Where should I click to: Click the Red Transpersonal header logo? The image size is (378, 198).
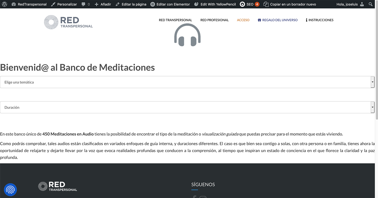pyautogui.click(x=68, y=22)
